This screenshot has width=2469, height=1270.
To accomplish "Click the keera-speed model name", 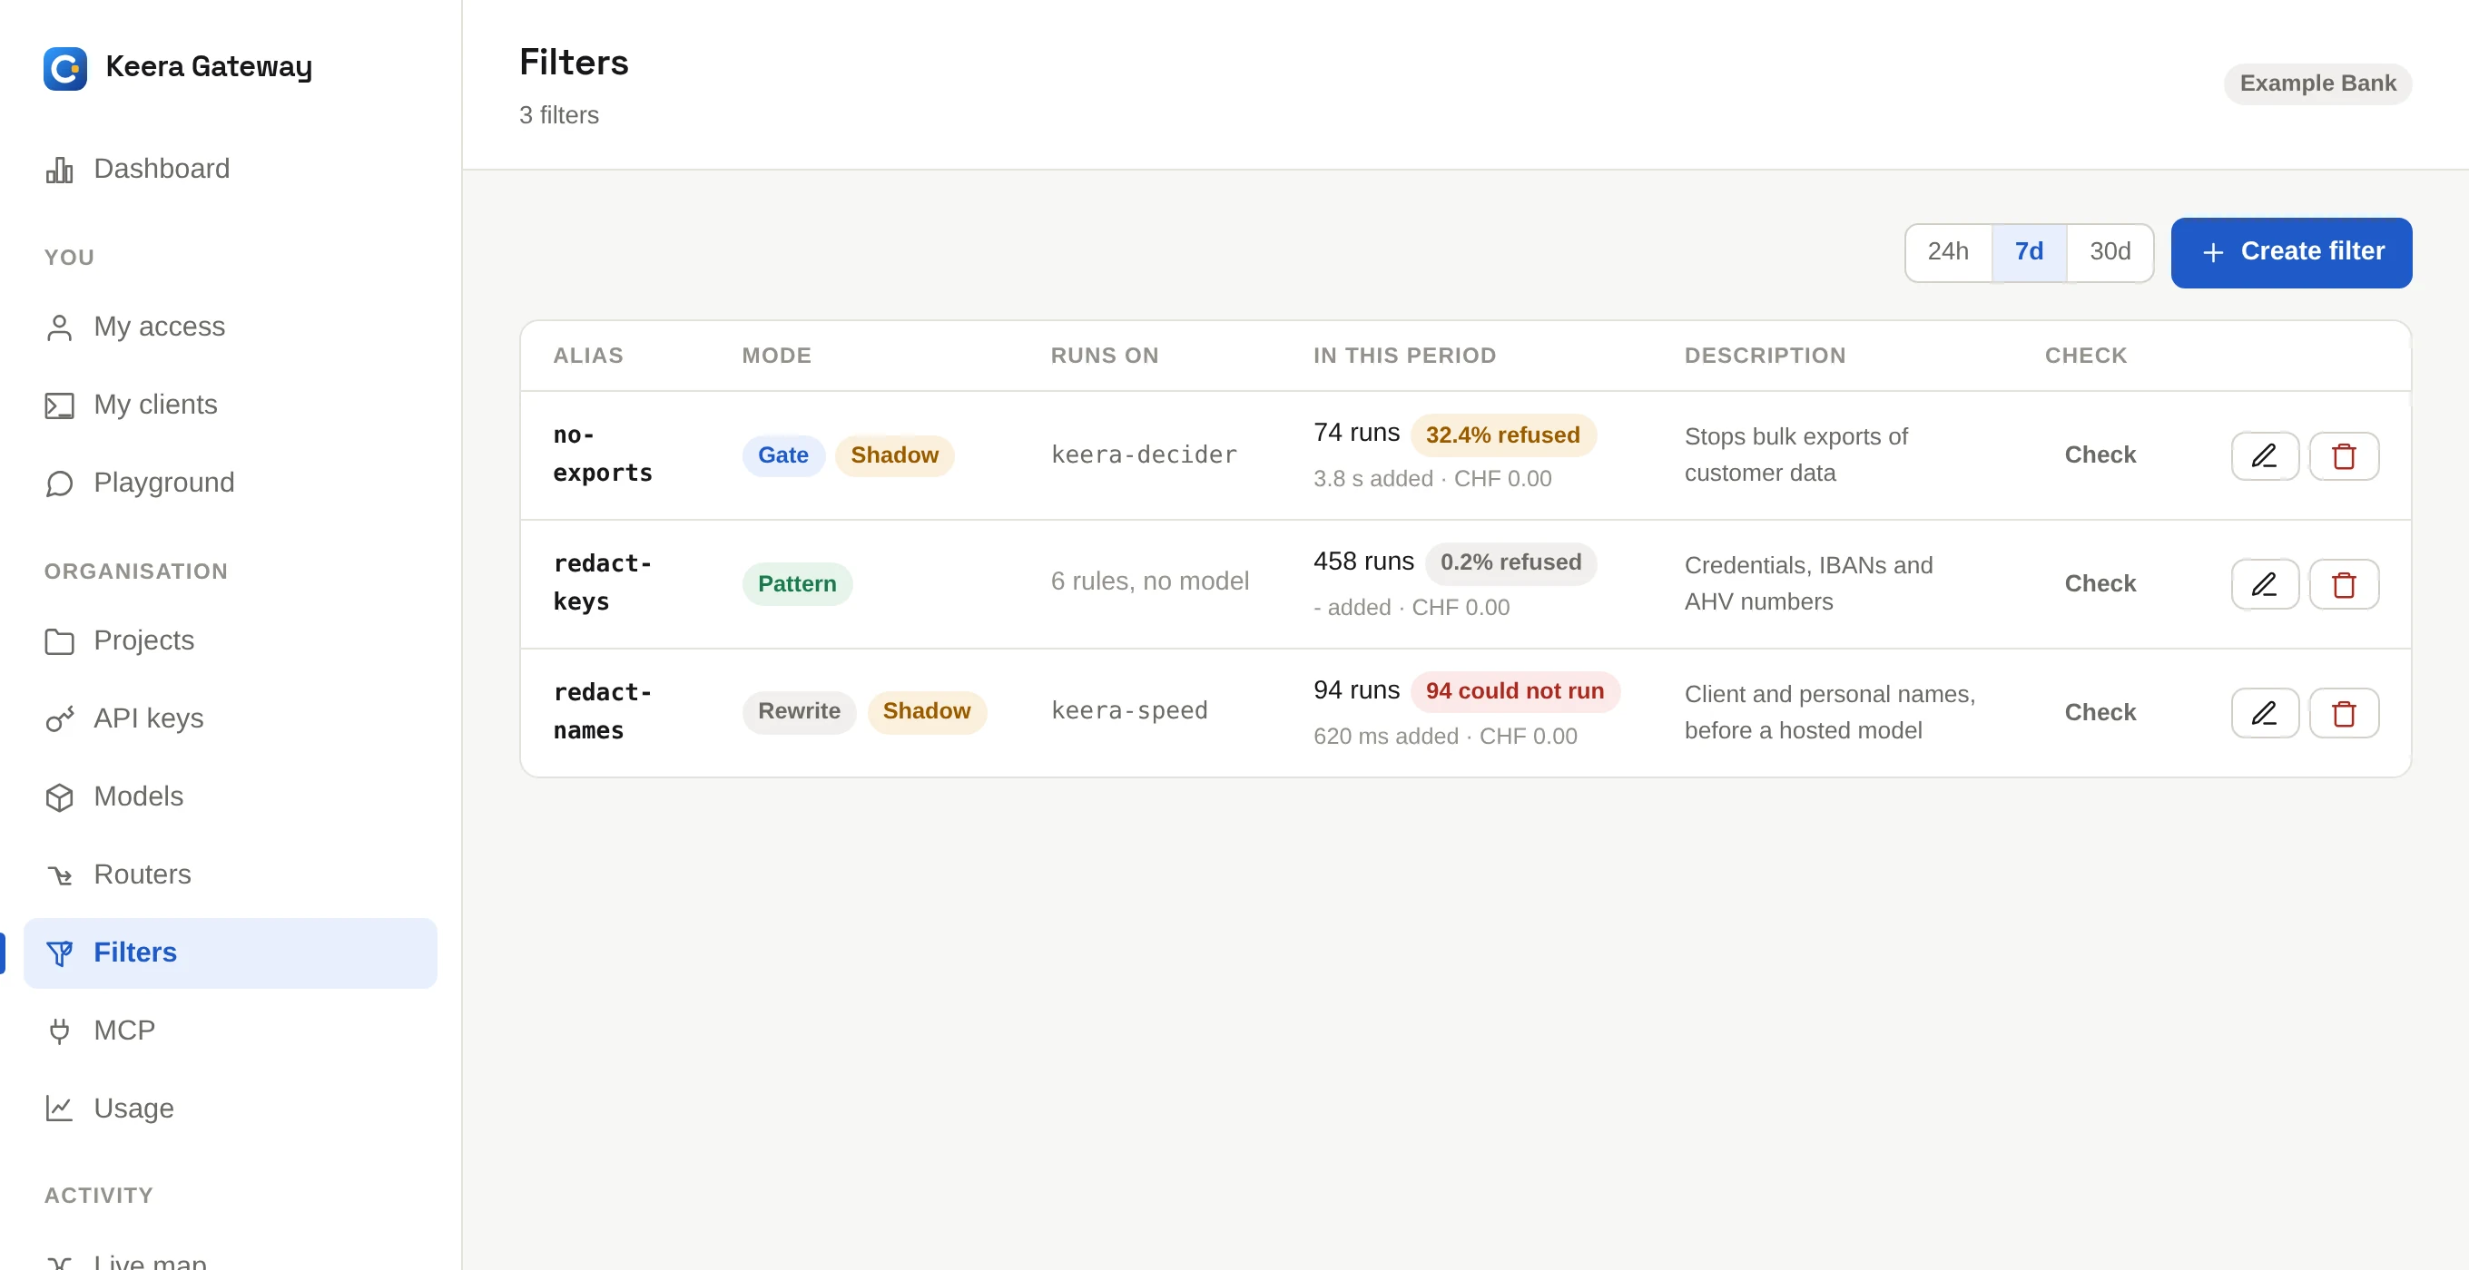I will pos(1129,711).
